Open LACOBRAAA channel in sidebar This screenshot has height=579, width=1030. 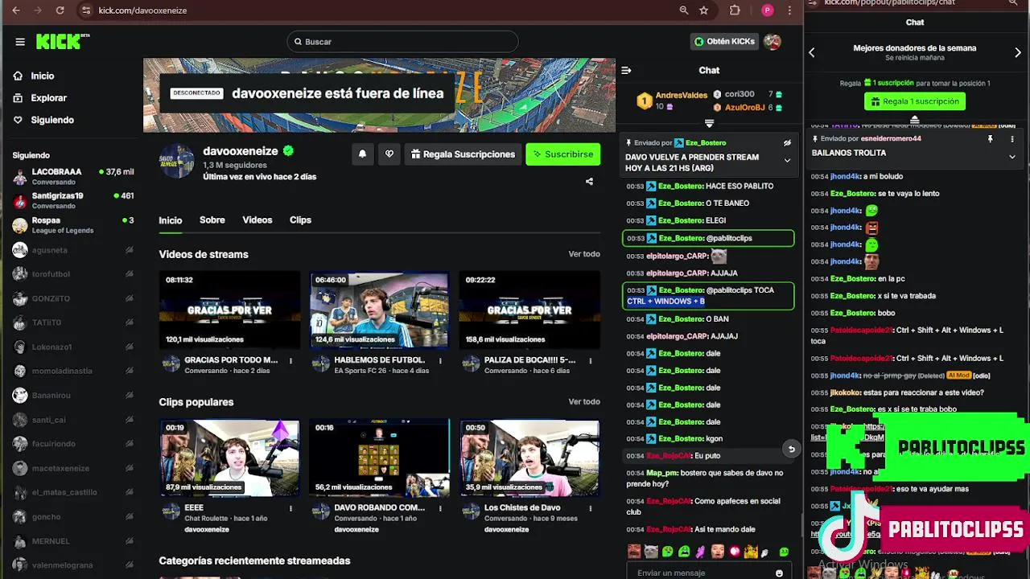tap(72, 177)
